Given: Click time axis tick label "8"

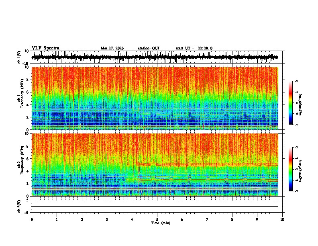Looking at the screenshot, I should click(x=232, y=219).
